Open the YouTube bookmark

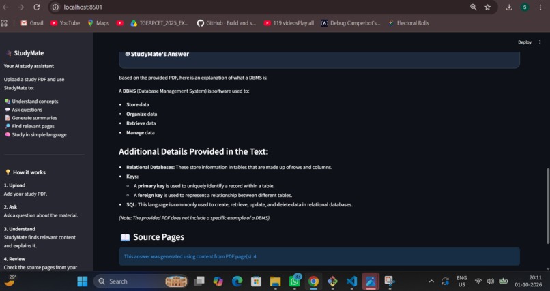(x=66, y=23)
